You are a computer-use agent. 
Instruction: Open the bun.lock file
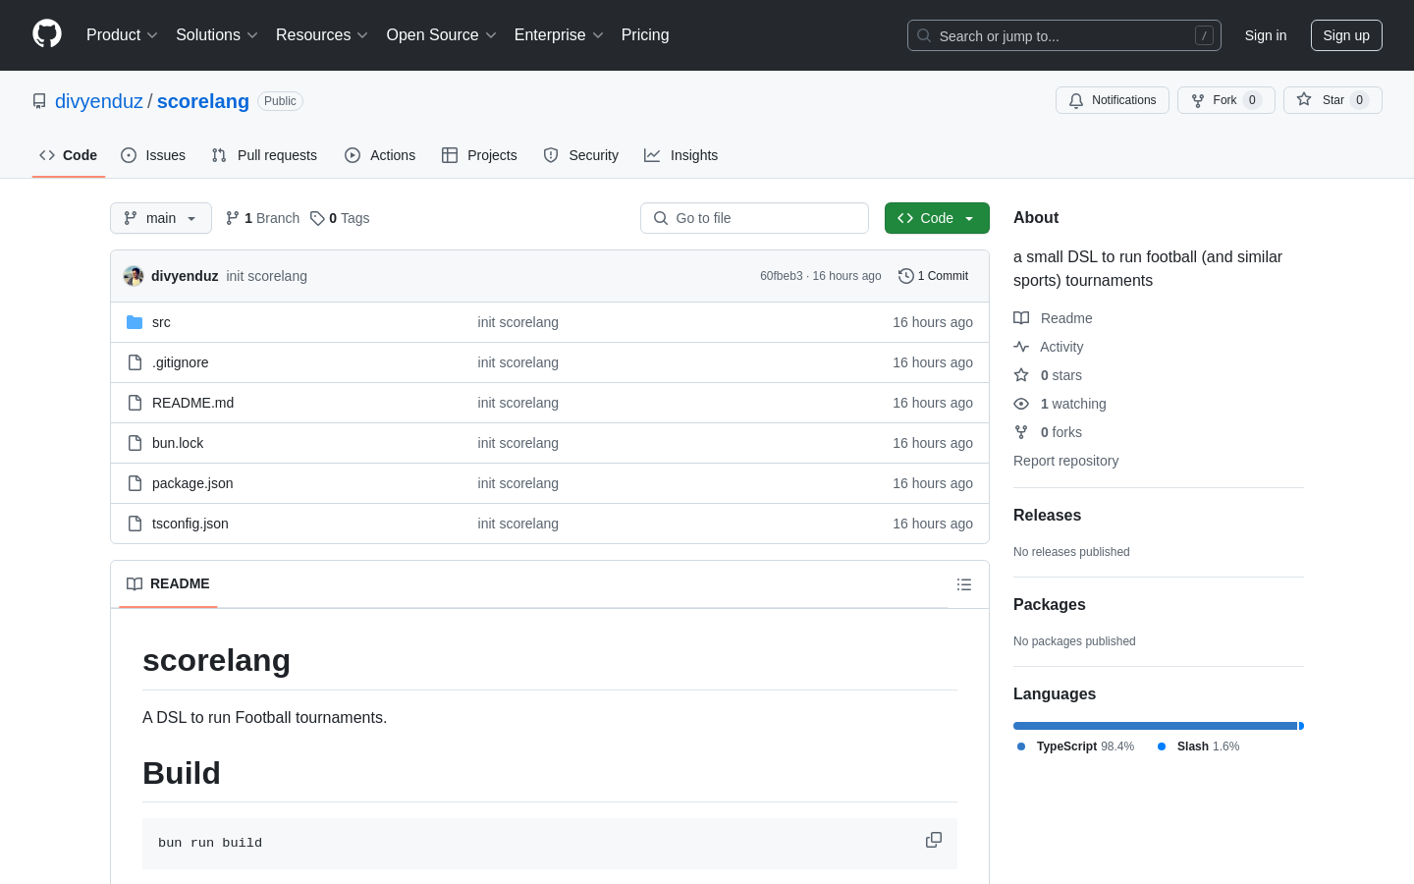pyautogui.click(x=178, y=443)
